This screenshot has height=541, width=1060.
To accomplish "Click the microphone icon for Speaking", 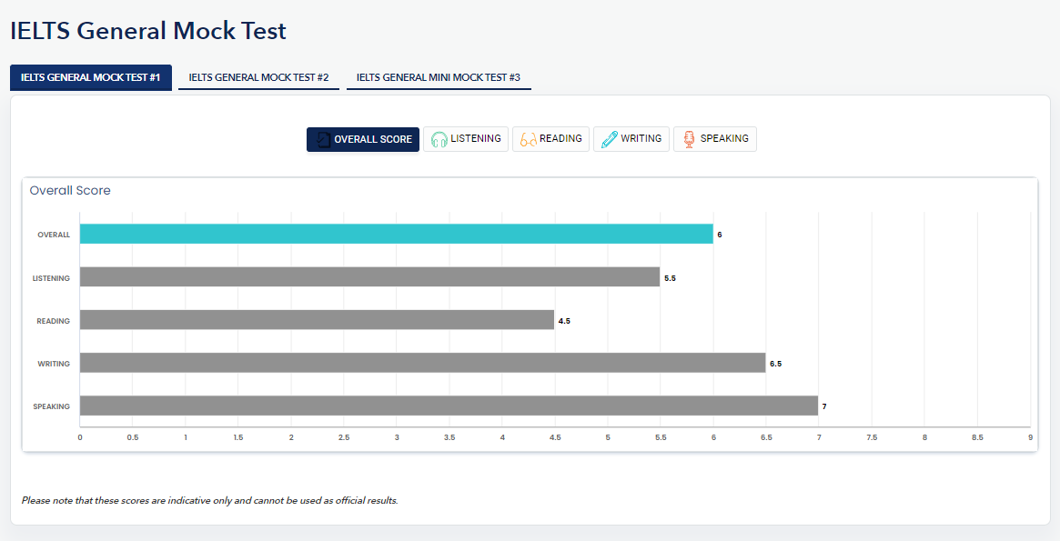I will pyautogui.click(x=689, y=139).
